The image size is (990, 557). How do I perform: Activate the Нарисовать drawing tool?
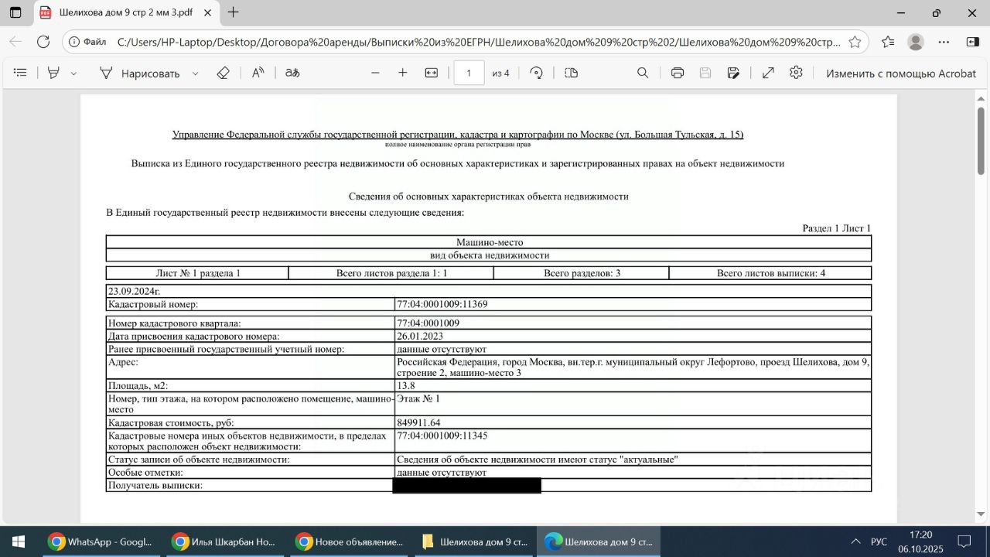[139, 73]
